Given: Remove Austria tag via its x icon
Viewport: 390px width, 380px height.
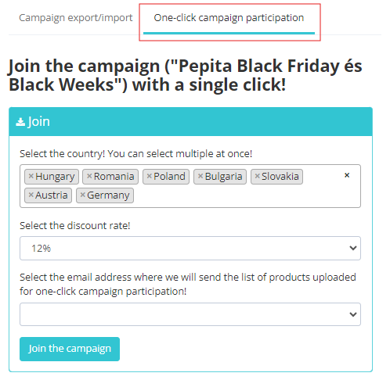Looking at the screenshot, I should [x=31, y=195].
